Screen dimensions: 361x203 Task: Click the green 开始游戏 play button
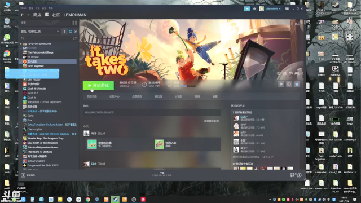98,85
